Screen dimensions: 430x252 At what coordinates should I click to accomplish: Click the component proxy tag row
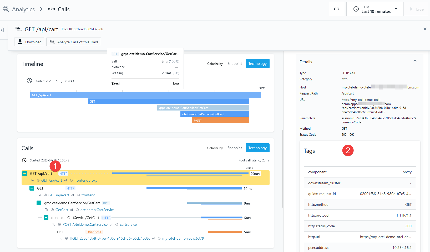coord(360,172)
